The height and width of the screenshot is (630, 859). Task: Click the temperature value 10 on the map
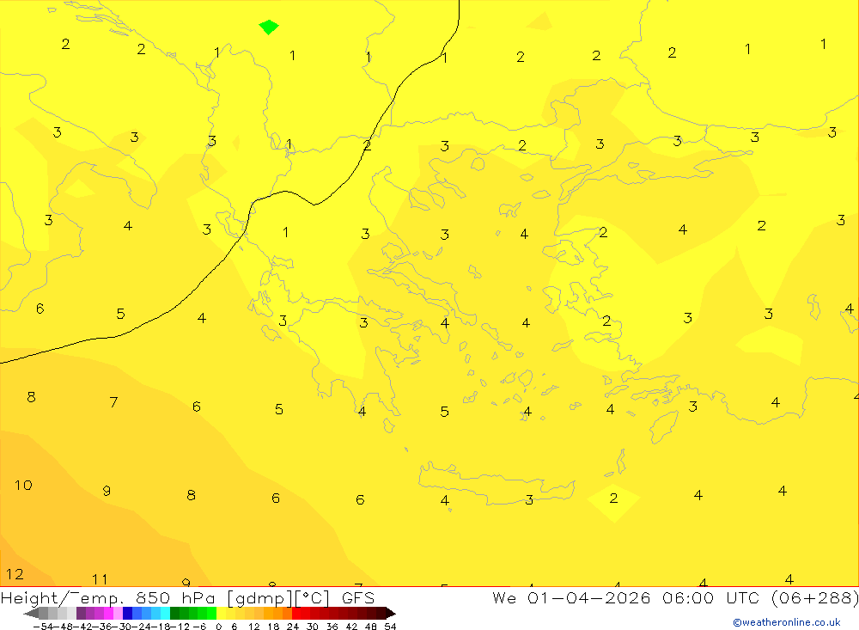click(x=23, y=486)
